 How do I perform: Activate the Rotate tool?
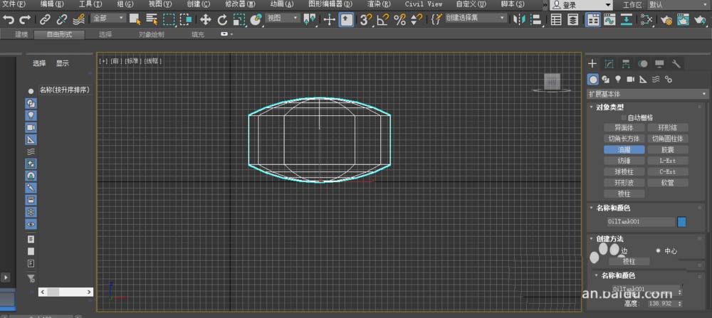pos(222,19)
